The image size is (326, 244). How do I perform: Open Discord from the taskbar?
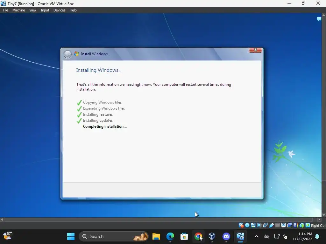226,236
